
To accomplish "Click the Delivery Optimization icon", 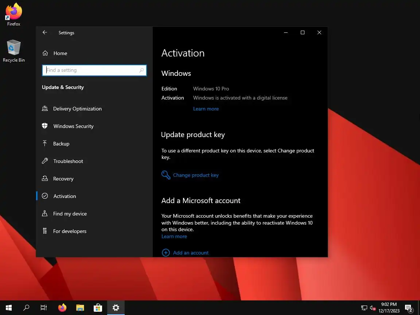I will 45,109.
